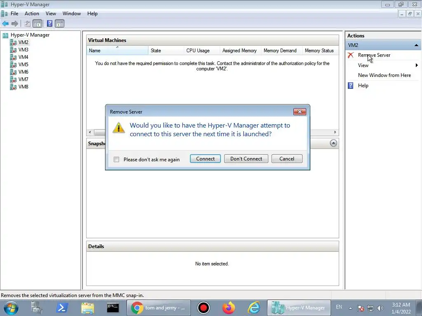Click the EN language indicator
Image resolution: width=422 pixels, height=316 pixels.
tap(339, 307)
